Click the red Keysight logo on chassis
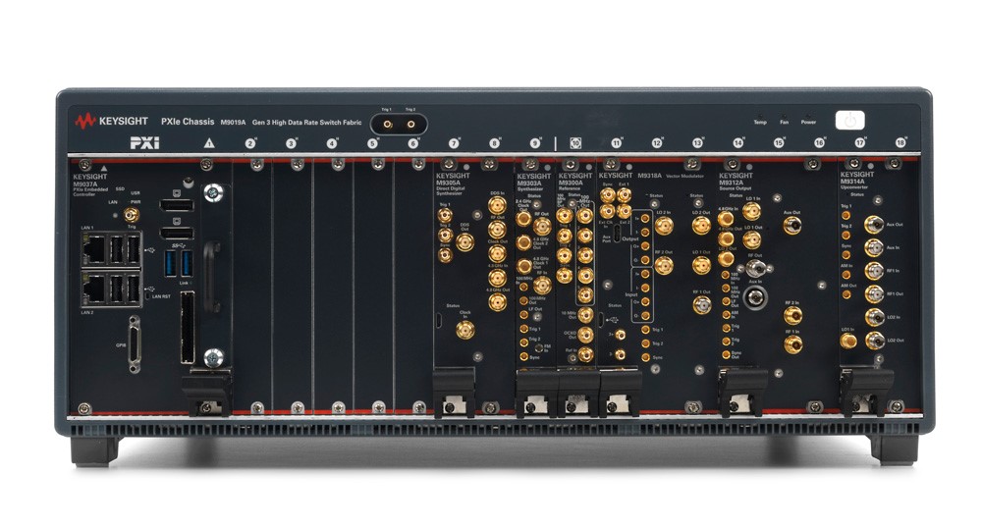 pos(85,121)
